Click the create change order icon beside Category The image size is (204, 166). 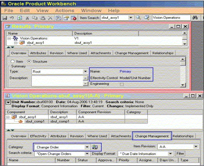coord(95,147)
